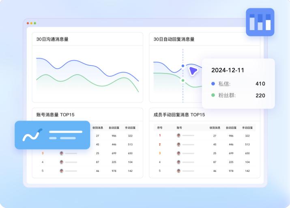
Task: Click rank number 5 in 账号消息量 table
Action: tap(43, 171)
